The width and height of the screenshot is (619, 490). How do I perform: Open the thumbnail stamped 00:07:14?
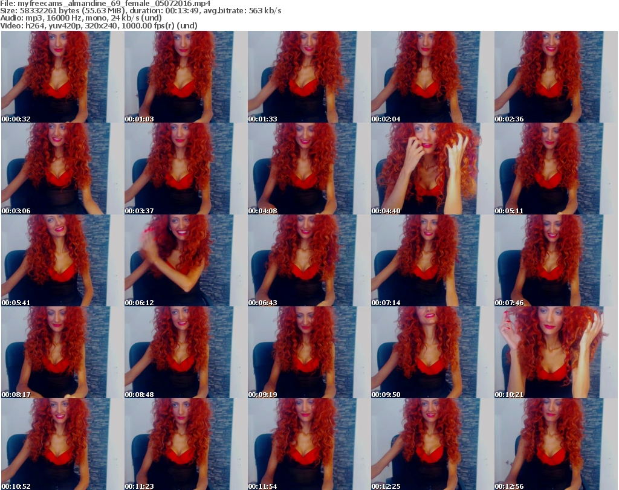[432, 261]
